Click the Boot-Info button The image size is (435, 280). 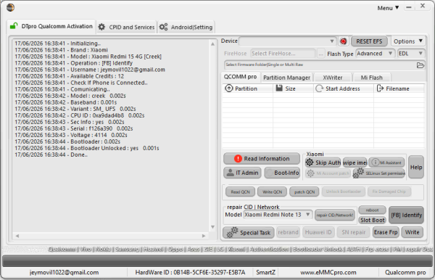282,173
